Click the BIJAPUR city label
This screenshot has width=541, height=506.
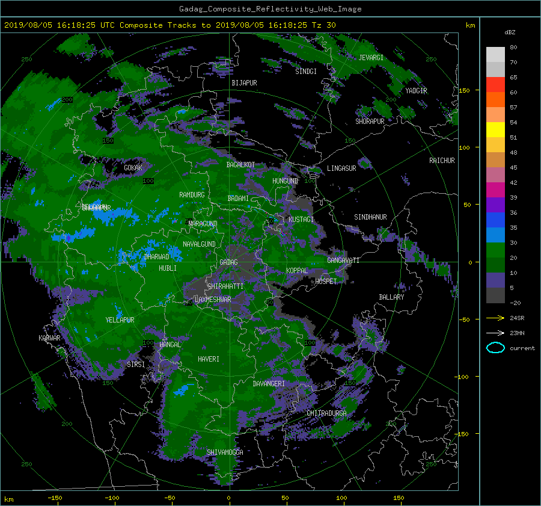pos(244,83)
